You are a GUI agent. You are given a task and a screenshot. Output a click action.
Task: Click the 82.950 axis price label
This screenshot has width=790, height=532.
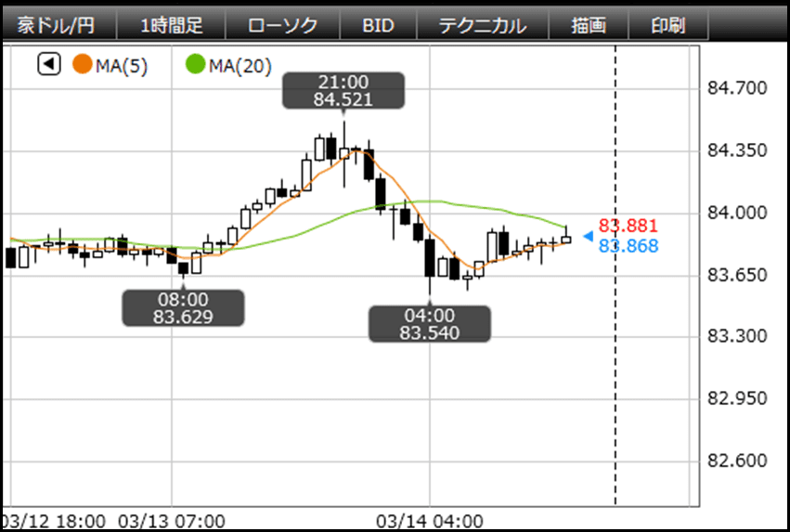pyautogui.click(x=737, y=398)
